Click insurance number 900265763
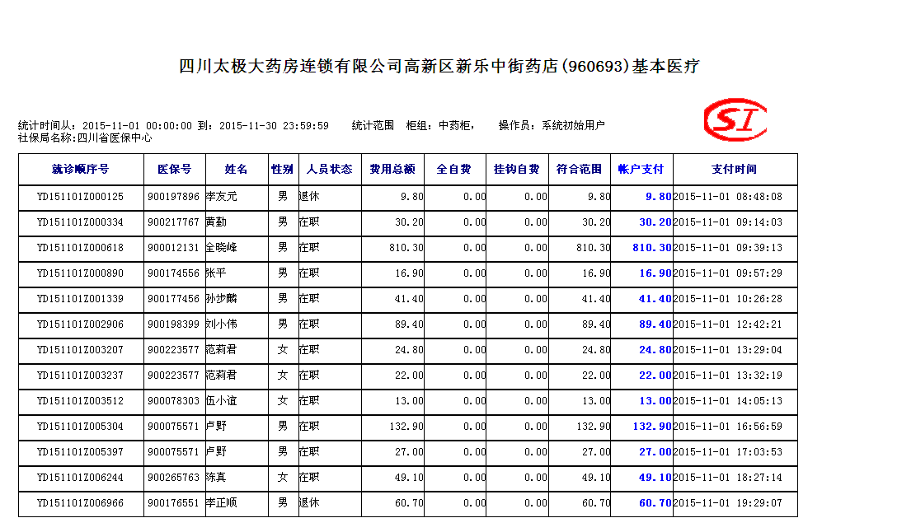The height and width of the screenshot is (518, 916). click(x=173, y=478)
